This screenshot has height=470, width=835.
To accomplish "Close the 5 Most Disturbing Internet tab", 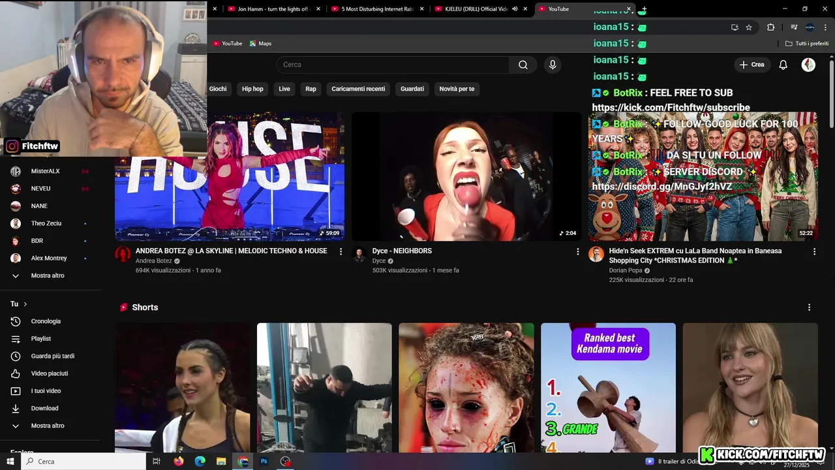I will coord(421,9).
